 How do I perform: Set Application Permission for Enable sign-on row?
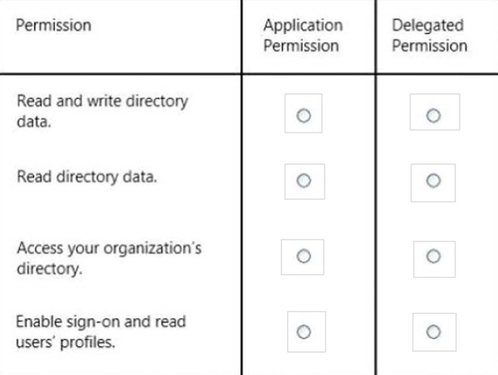304,332
